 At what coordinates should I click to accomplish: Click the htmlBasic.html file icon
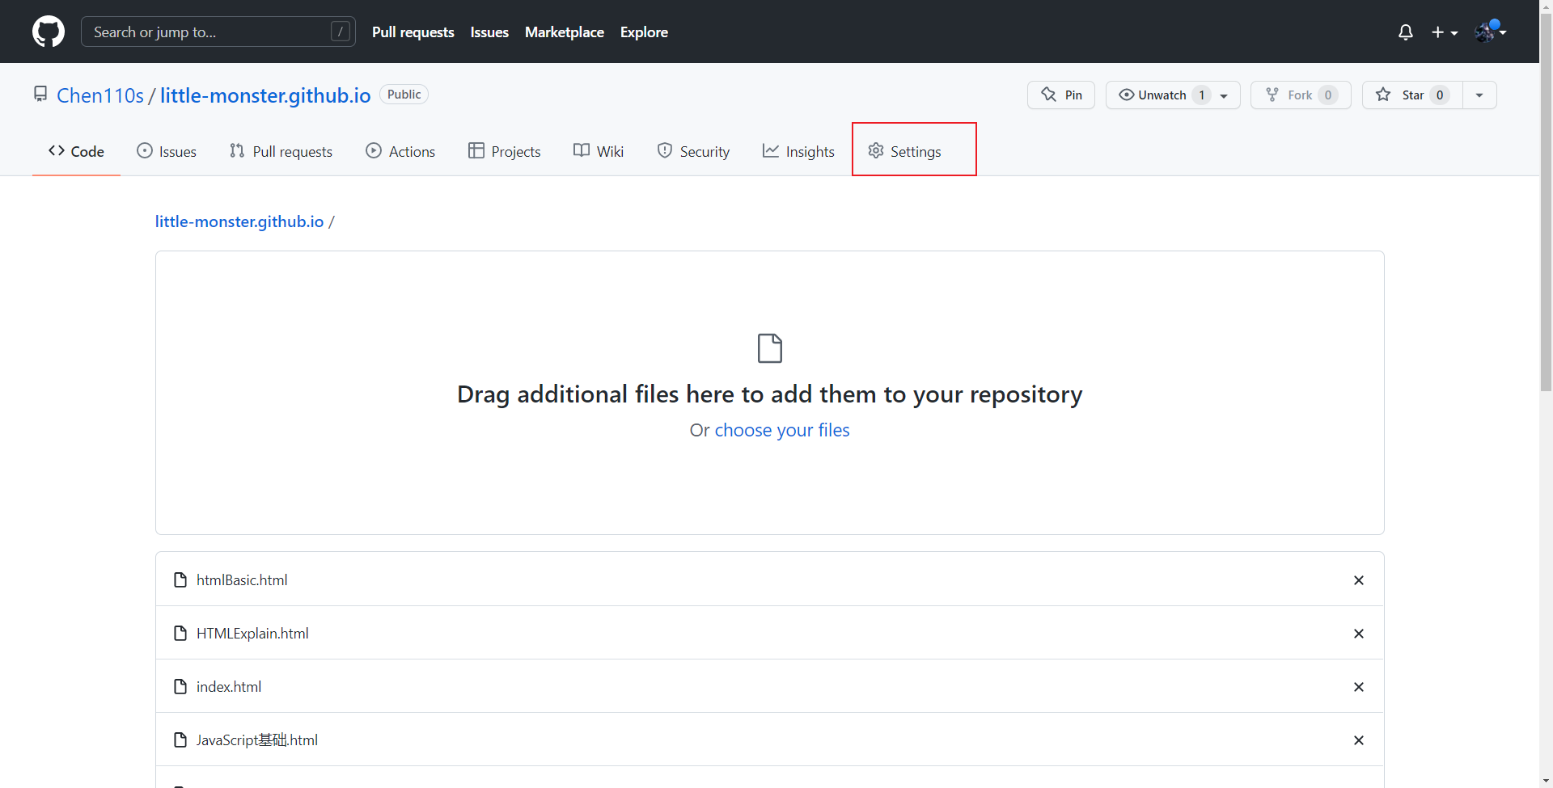180,580
